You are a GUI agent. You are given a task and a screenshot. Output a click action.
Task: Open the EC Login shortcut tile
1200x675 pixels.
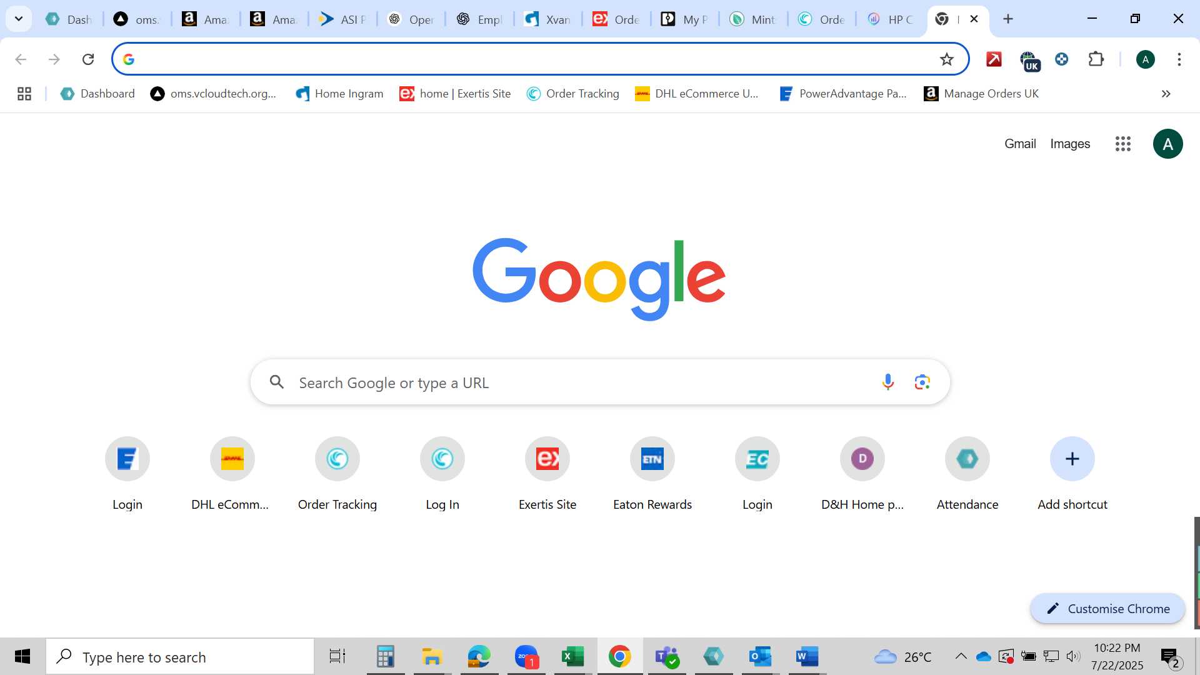click(757, 474)
